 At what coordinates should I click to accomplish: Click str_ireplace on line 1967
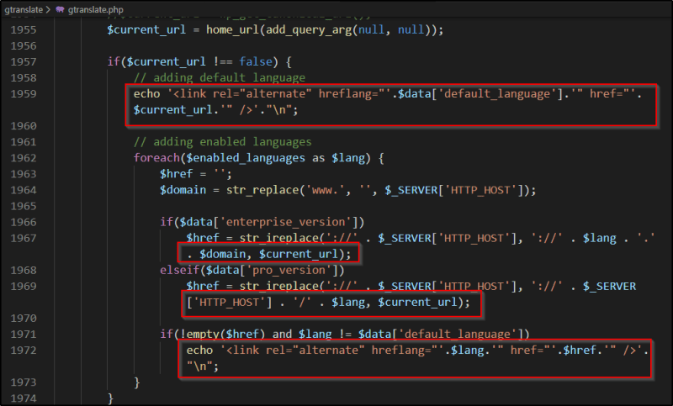pyautogui.click(x=279, y=238)
